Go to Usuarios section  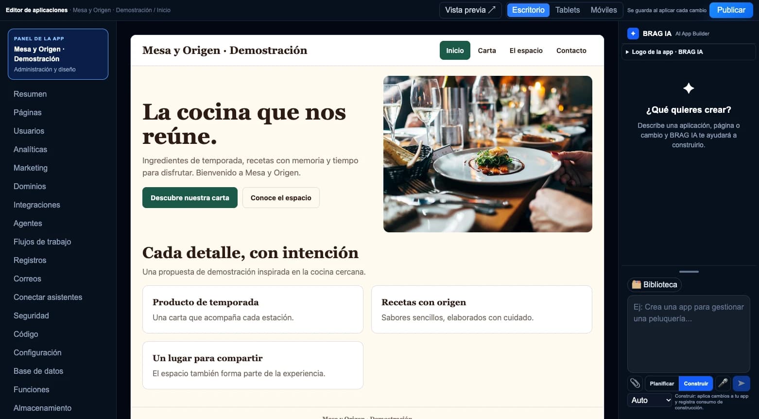point(29,131)
